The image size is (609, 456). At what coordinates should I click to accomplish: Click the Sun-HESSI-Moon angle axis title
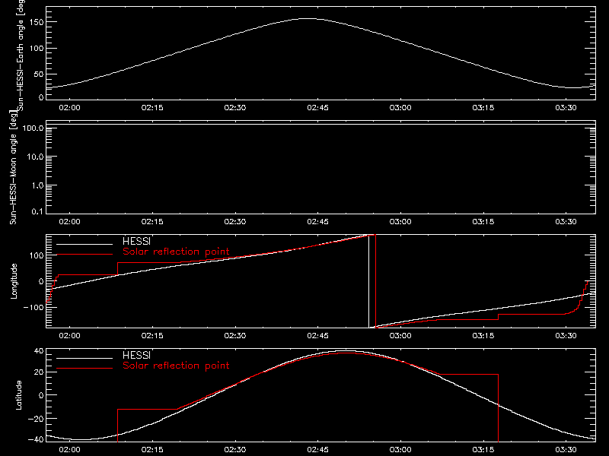pyautogui.click(x=13, y=167)
